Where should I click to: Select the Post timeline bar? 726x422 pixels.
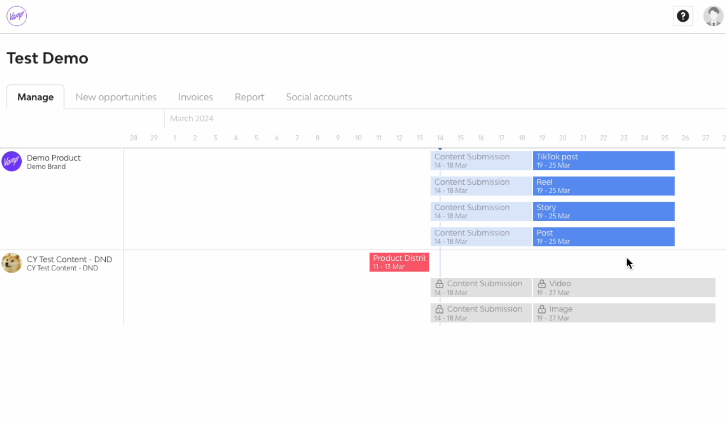604,237
